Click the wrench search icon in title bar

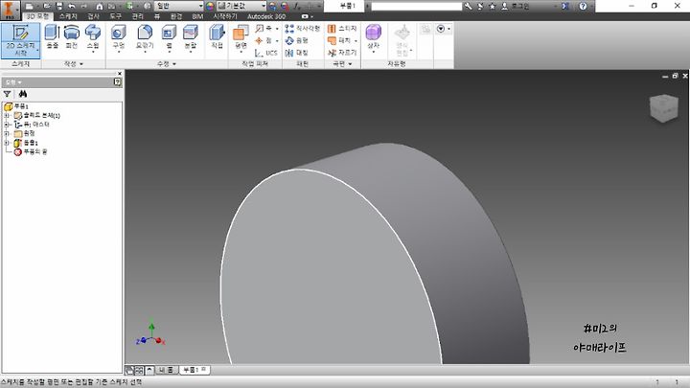[468, 6]
